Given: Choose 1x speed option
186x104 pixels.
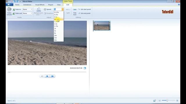Looking at the screenshot, I should click(x=59, y=19).
